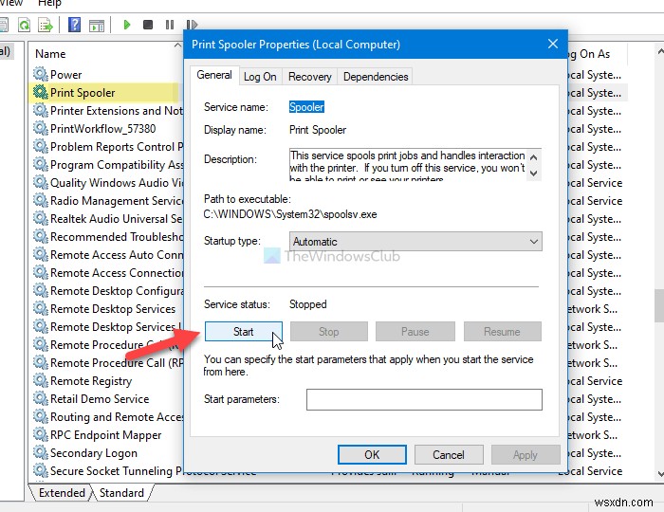Click the Name column header sort arrow
The width and height of the screenshot is (664, 512).
(x=177, y=46)
